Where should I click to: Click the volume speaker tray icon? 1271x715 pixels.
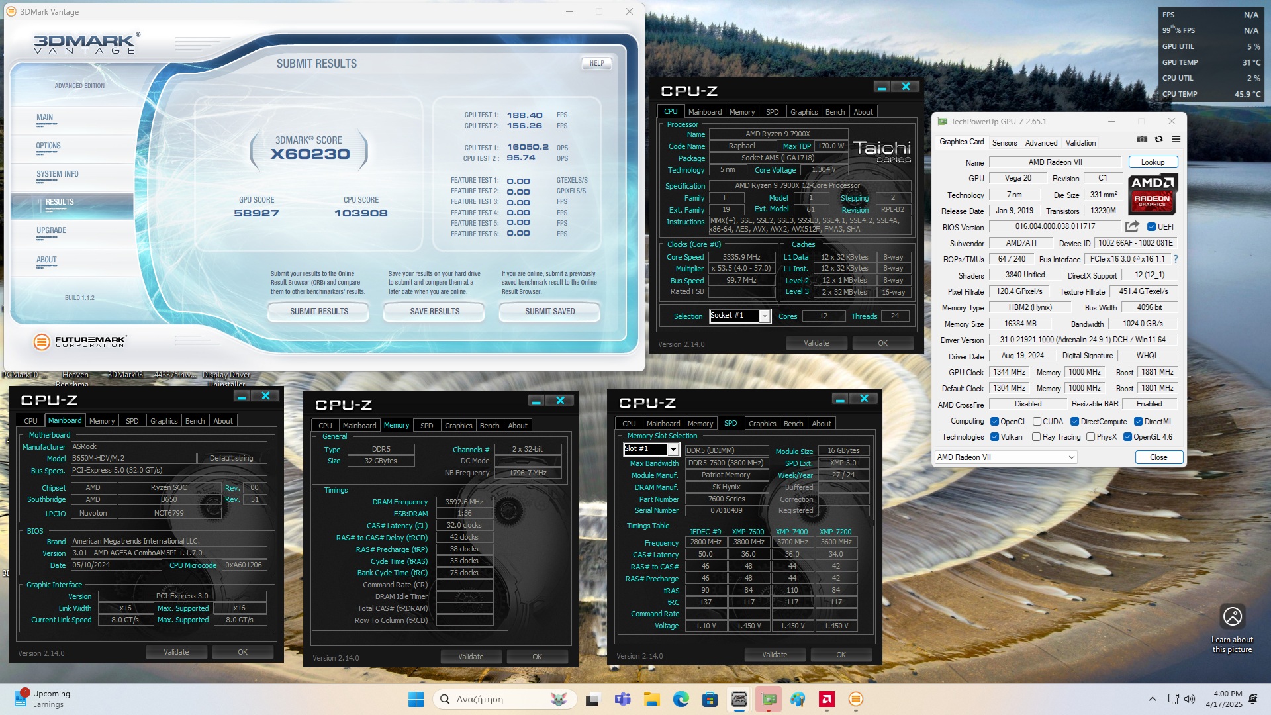[1190, 699]
